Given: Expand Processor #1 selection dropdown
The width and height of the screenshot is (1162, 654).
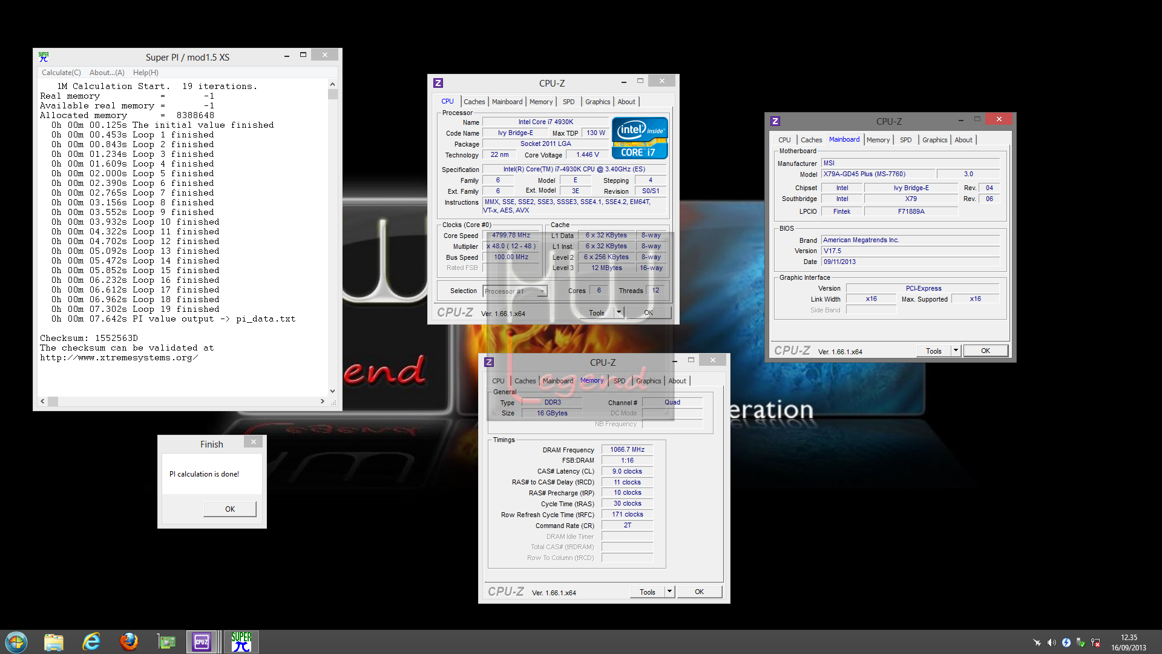Looking at the screenshot, I should click(x=542, y=291).
